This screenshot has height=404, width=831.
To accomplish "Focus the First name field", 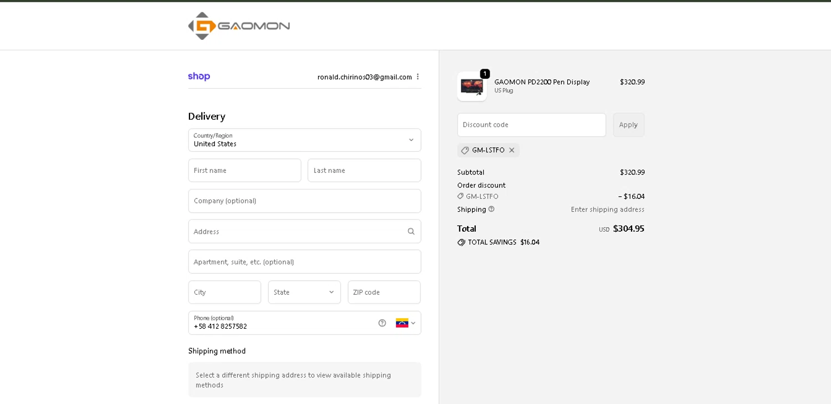I will pos(245,171).
